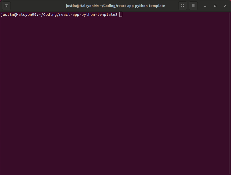
Task: Open a new terminal tab
Action: coord(6,6)
